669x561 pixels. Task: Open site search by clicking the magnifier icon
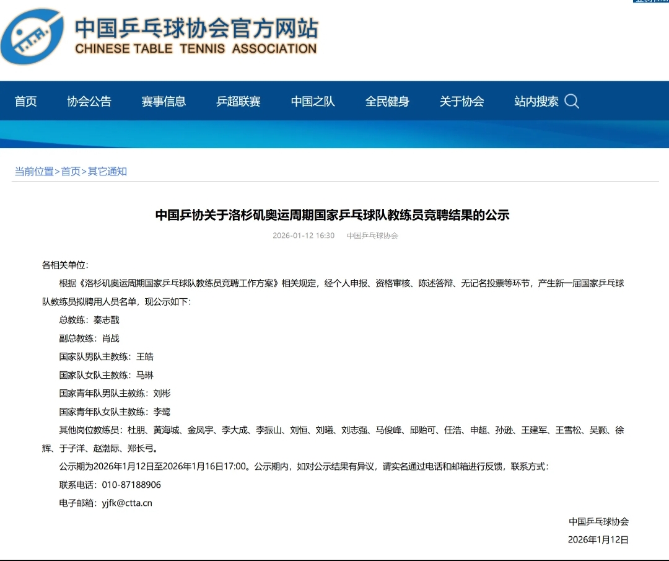[573, 101]
